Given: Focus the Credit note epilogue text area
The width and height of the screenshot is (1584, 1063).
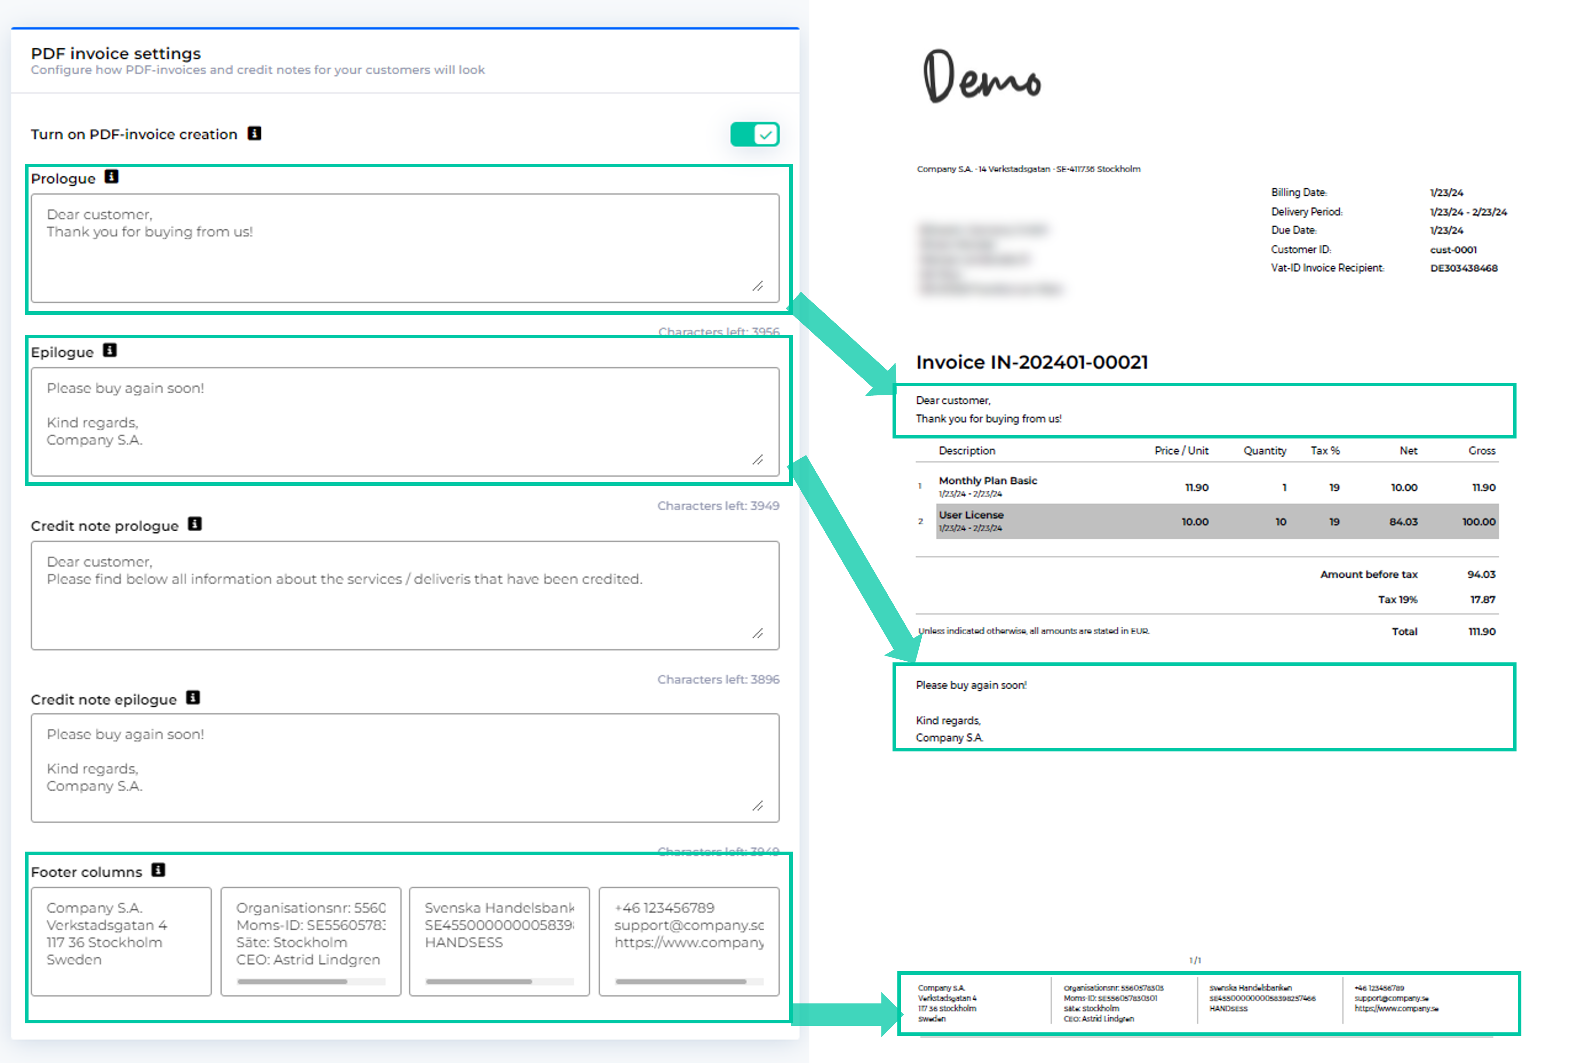Looking at the screenshot, I should 405,767.
